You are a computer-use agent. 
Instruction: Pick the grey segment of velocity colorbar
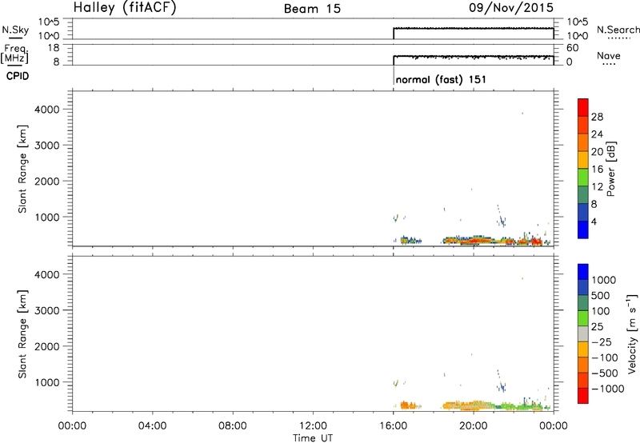(583, 334)
